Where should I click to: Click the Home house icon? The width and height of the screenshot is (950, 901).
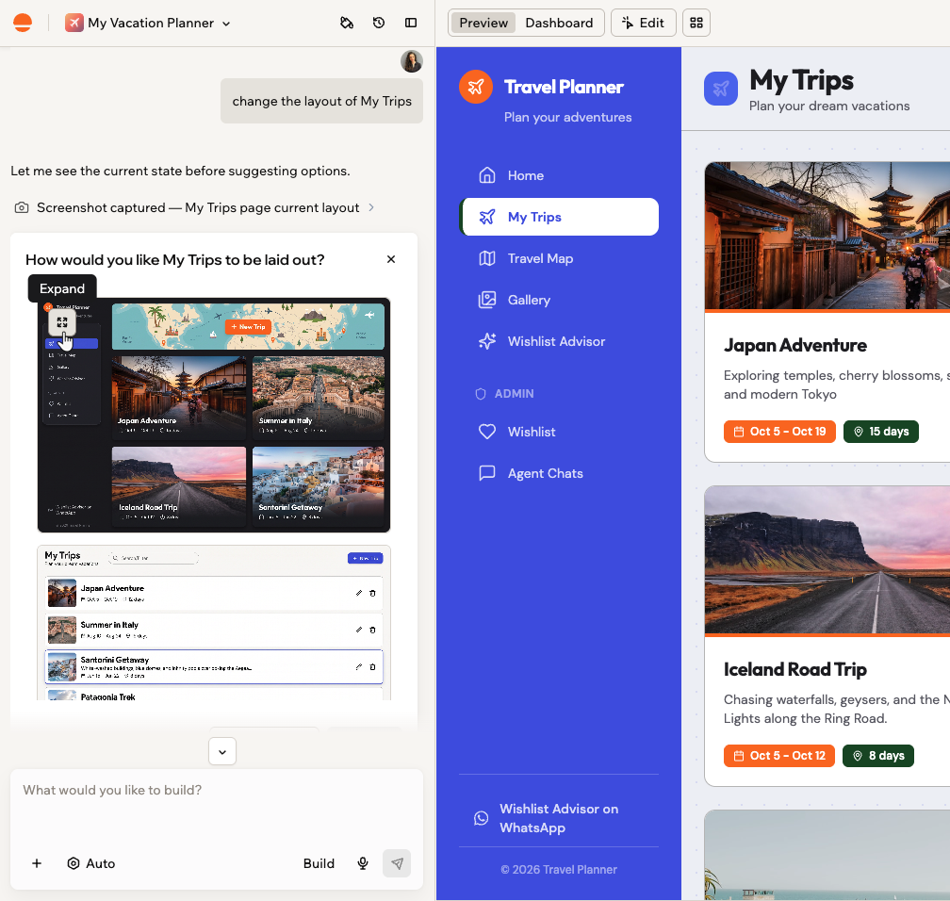[487, 175]
